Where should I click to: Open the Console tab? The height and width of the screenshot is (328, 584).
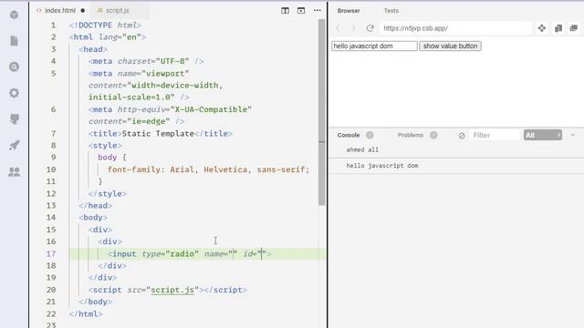[x=349, y=135]
